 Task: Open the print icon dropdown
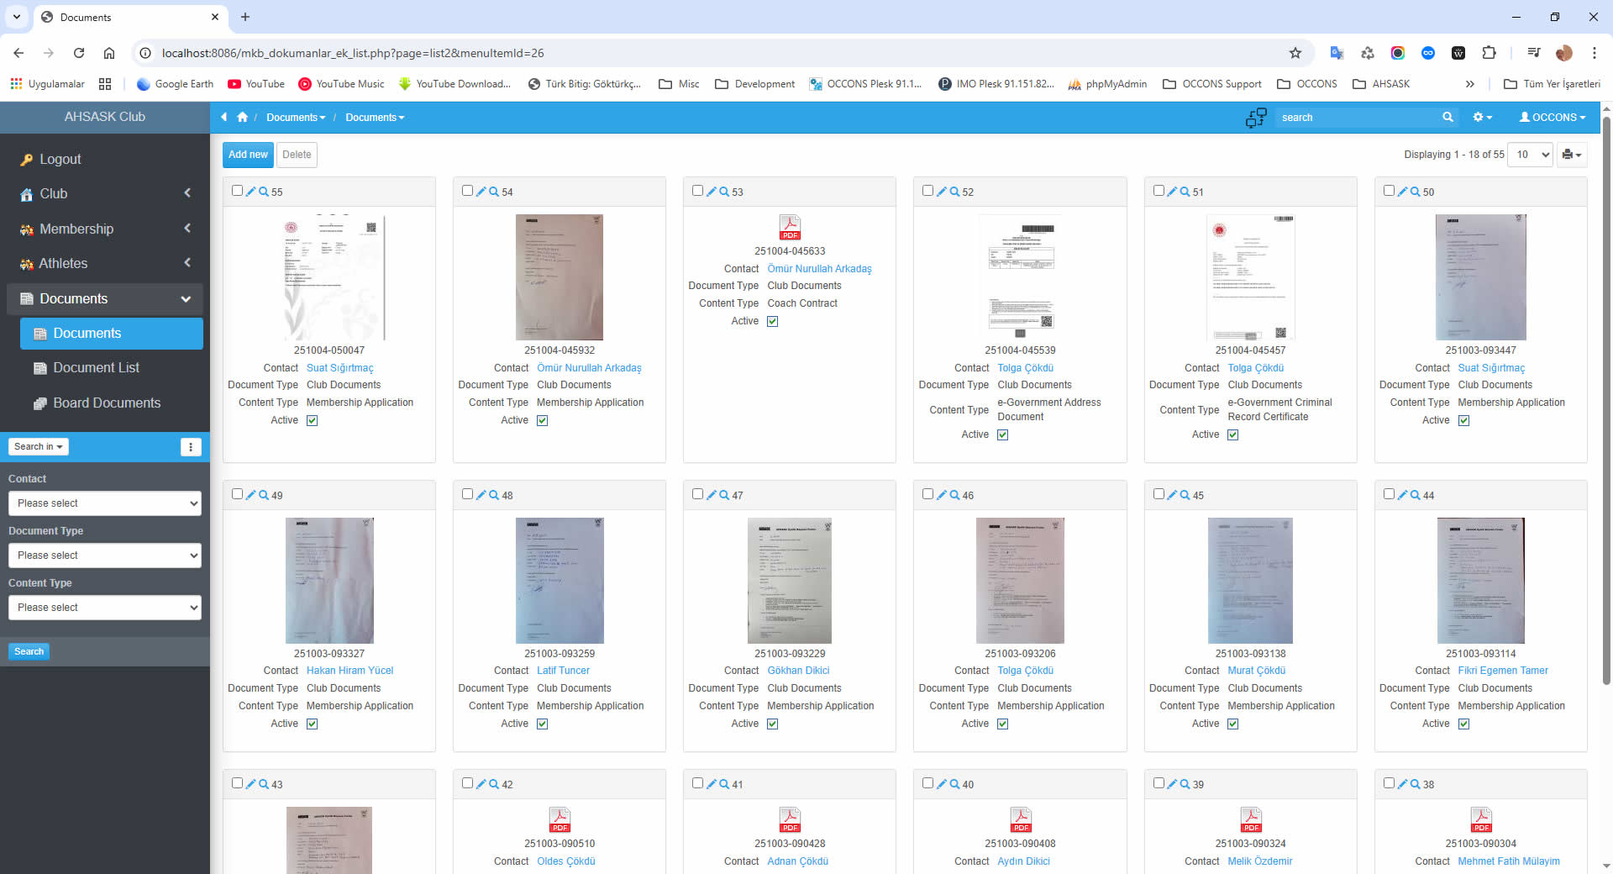pos(1571,155)
